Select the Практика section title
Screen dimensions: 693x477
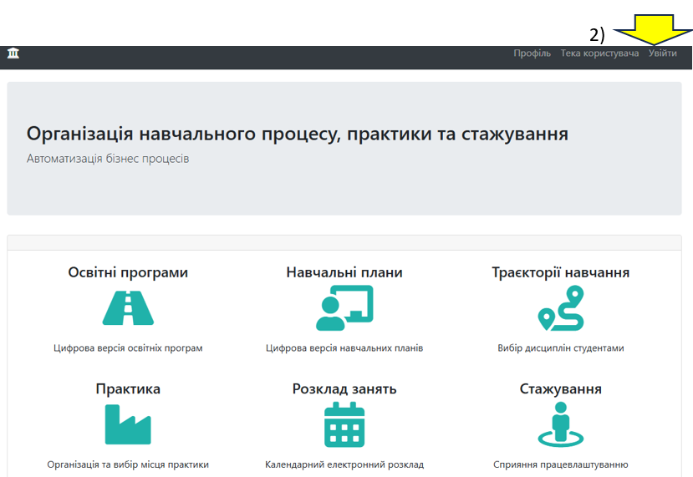[128, 389]
